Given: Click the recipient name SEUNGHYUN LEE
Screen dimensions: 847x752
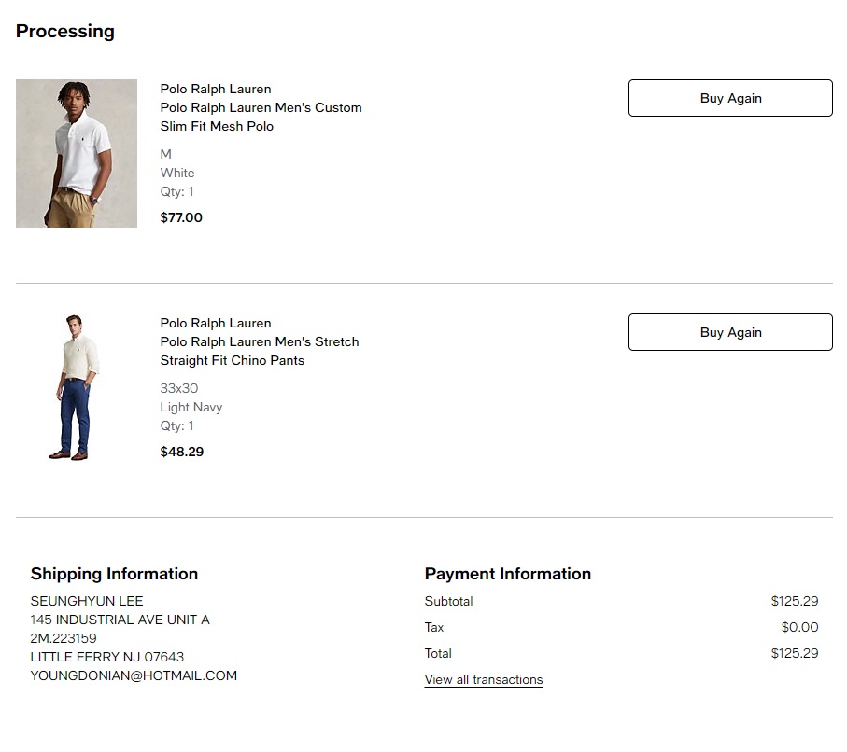Looking at the screenshot, I should 87,601.
